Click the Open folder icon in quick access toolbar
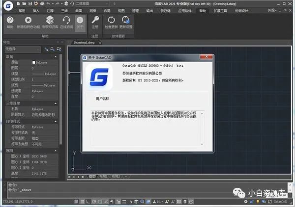Screen dimensions: 295x207 coord(24,3)
